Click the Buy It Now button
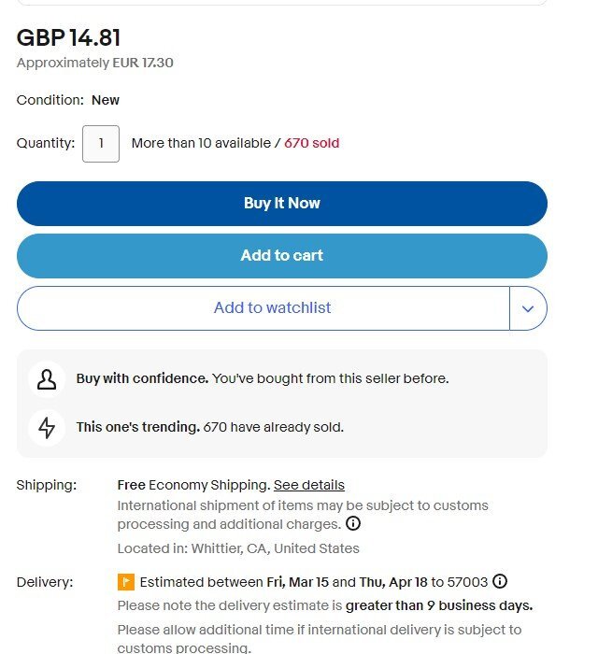This screenshot has height=654, width=598. (x=282, y=204)
